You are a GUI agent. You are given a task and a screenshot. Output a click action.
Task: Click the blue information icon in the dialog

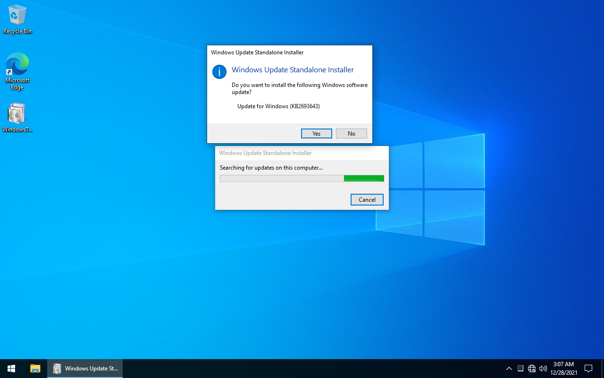click(219, 72)
